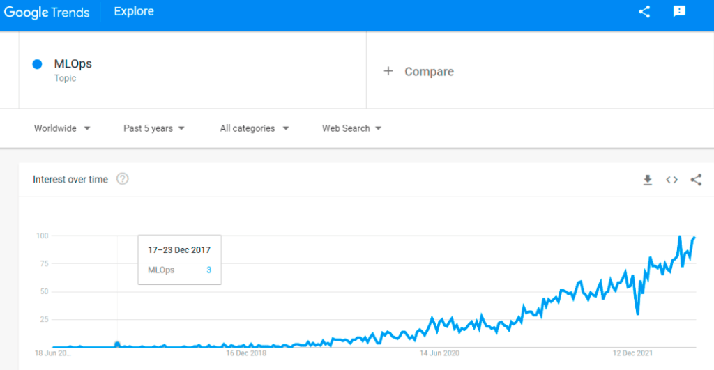Open the feedback icon in the header
This screenshot has width=714, height=370.
[x=679, y=12]
